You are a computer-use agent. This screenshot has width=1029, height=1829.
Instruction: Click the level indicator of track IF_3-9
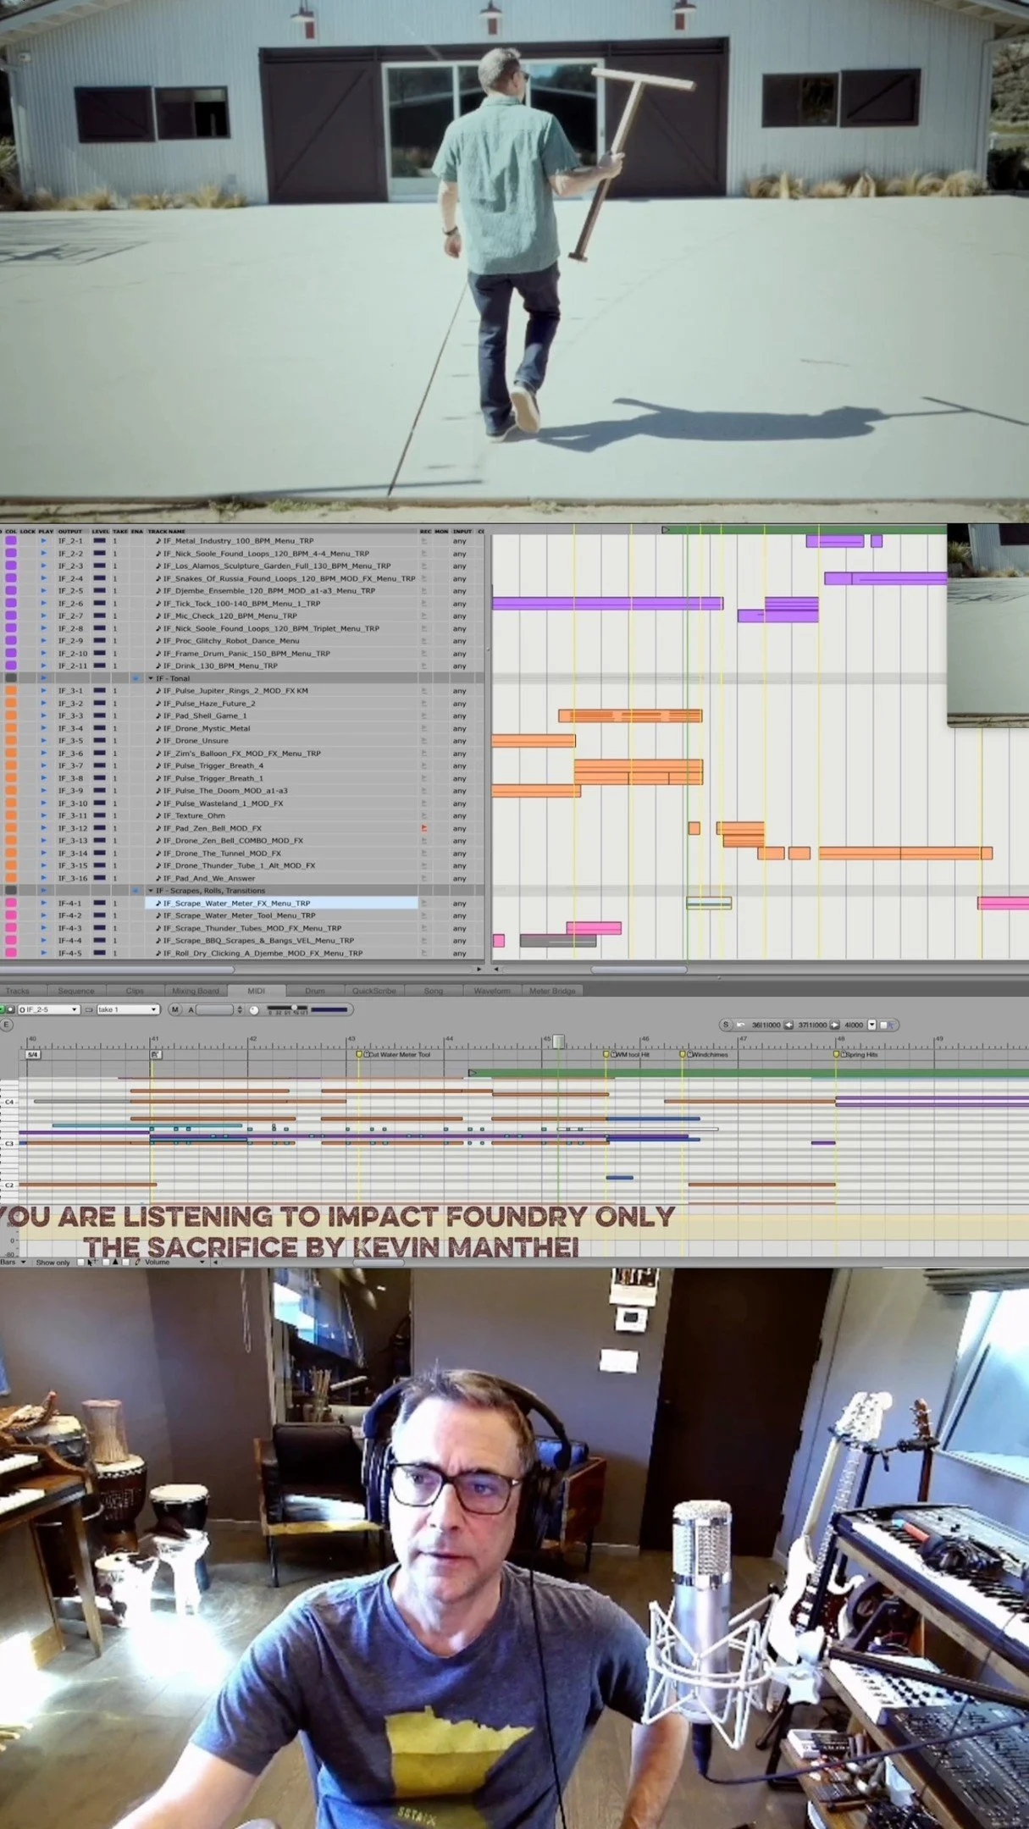pyautogui.click(x=99, y=790)
